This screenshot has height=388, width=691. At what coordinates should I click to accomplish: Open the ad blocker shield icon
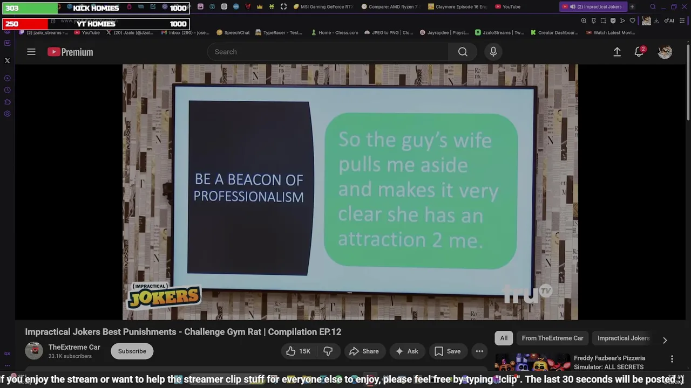click(613, 20)
